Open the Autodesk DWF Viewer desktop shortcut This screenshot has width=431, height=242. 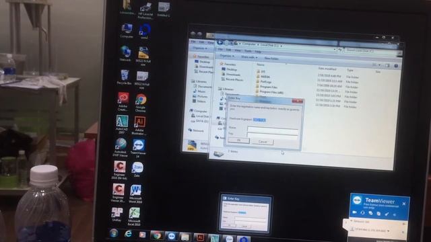coord(121,147)
